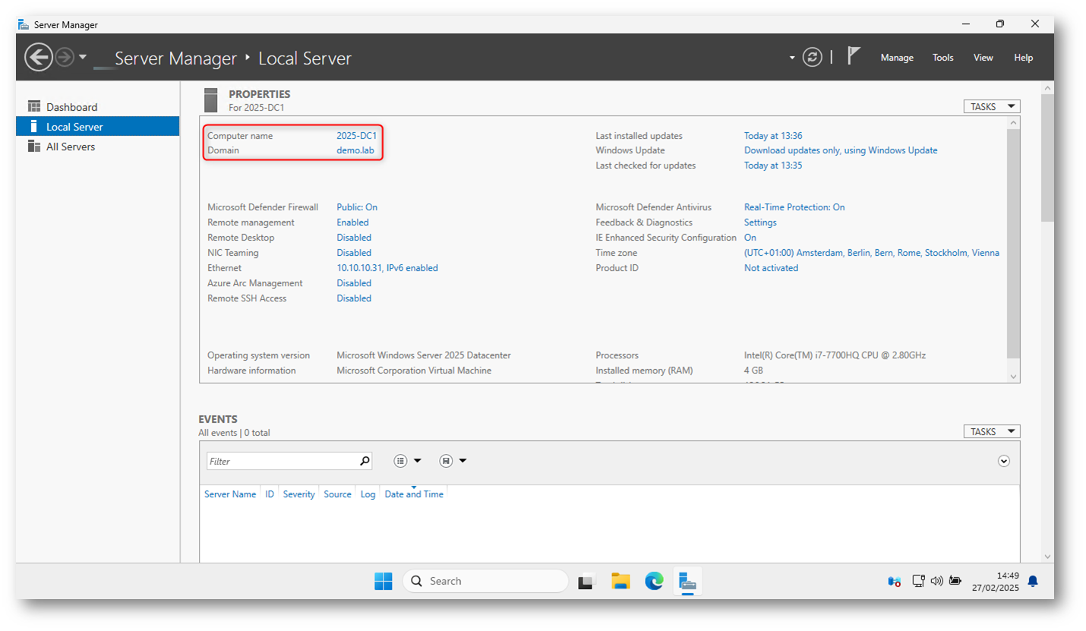Screen dimensions: 1086x631
Task: Open the notification bell in taskbar
Action: point(1033,582)
